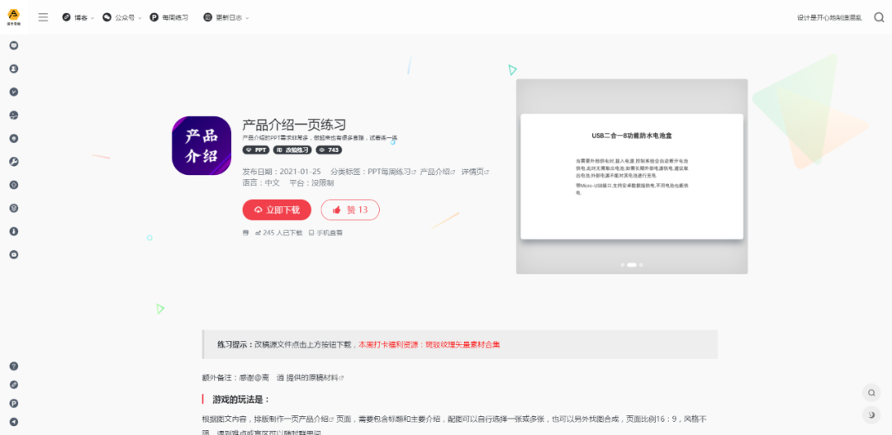Click the PPT dark tag badge
892x435 pixels.
click(256, 150)
